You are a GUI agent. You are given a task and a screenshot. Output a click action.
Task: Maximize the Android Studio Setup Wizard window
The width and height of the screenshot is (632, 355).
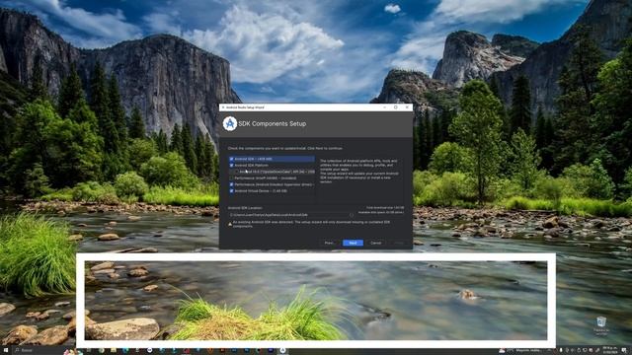click(x=395, y=107)
